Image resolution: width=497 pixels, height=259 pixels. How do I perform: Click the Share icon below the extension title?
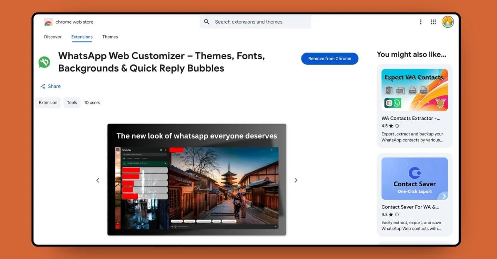(x=43, y=86)
